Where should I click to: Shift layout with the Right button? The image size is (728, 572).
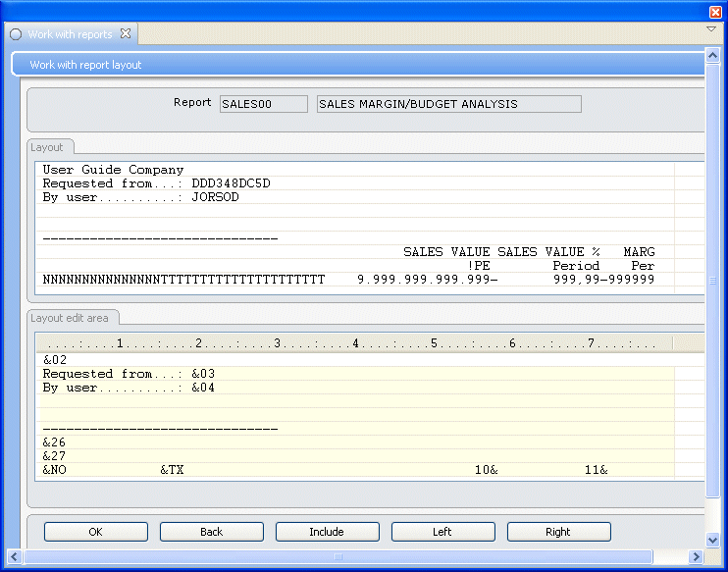(558, 532)
